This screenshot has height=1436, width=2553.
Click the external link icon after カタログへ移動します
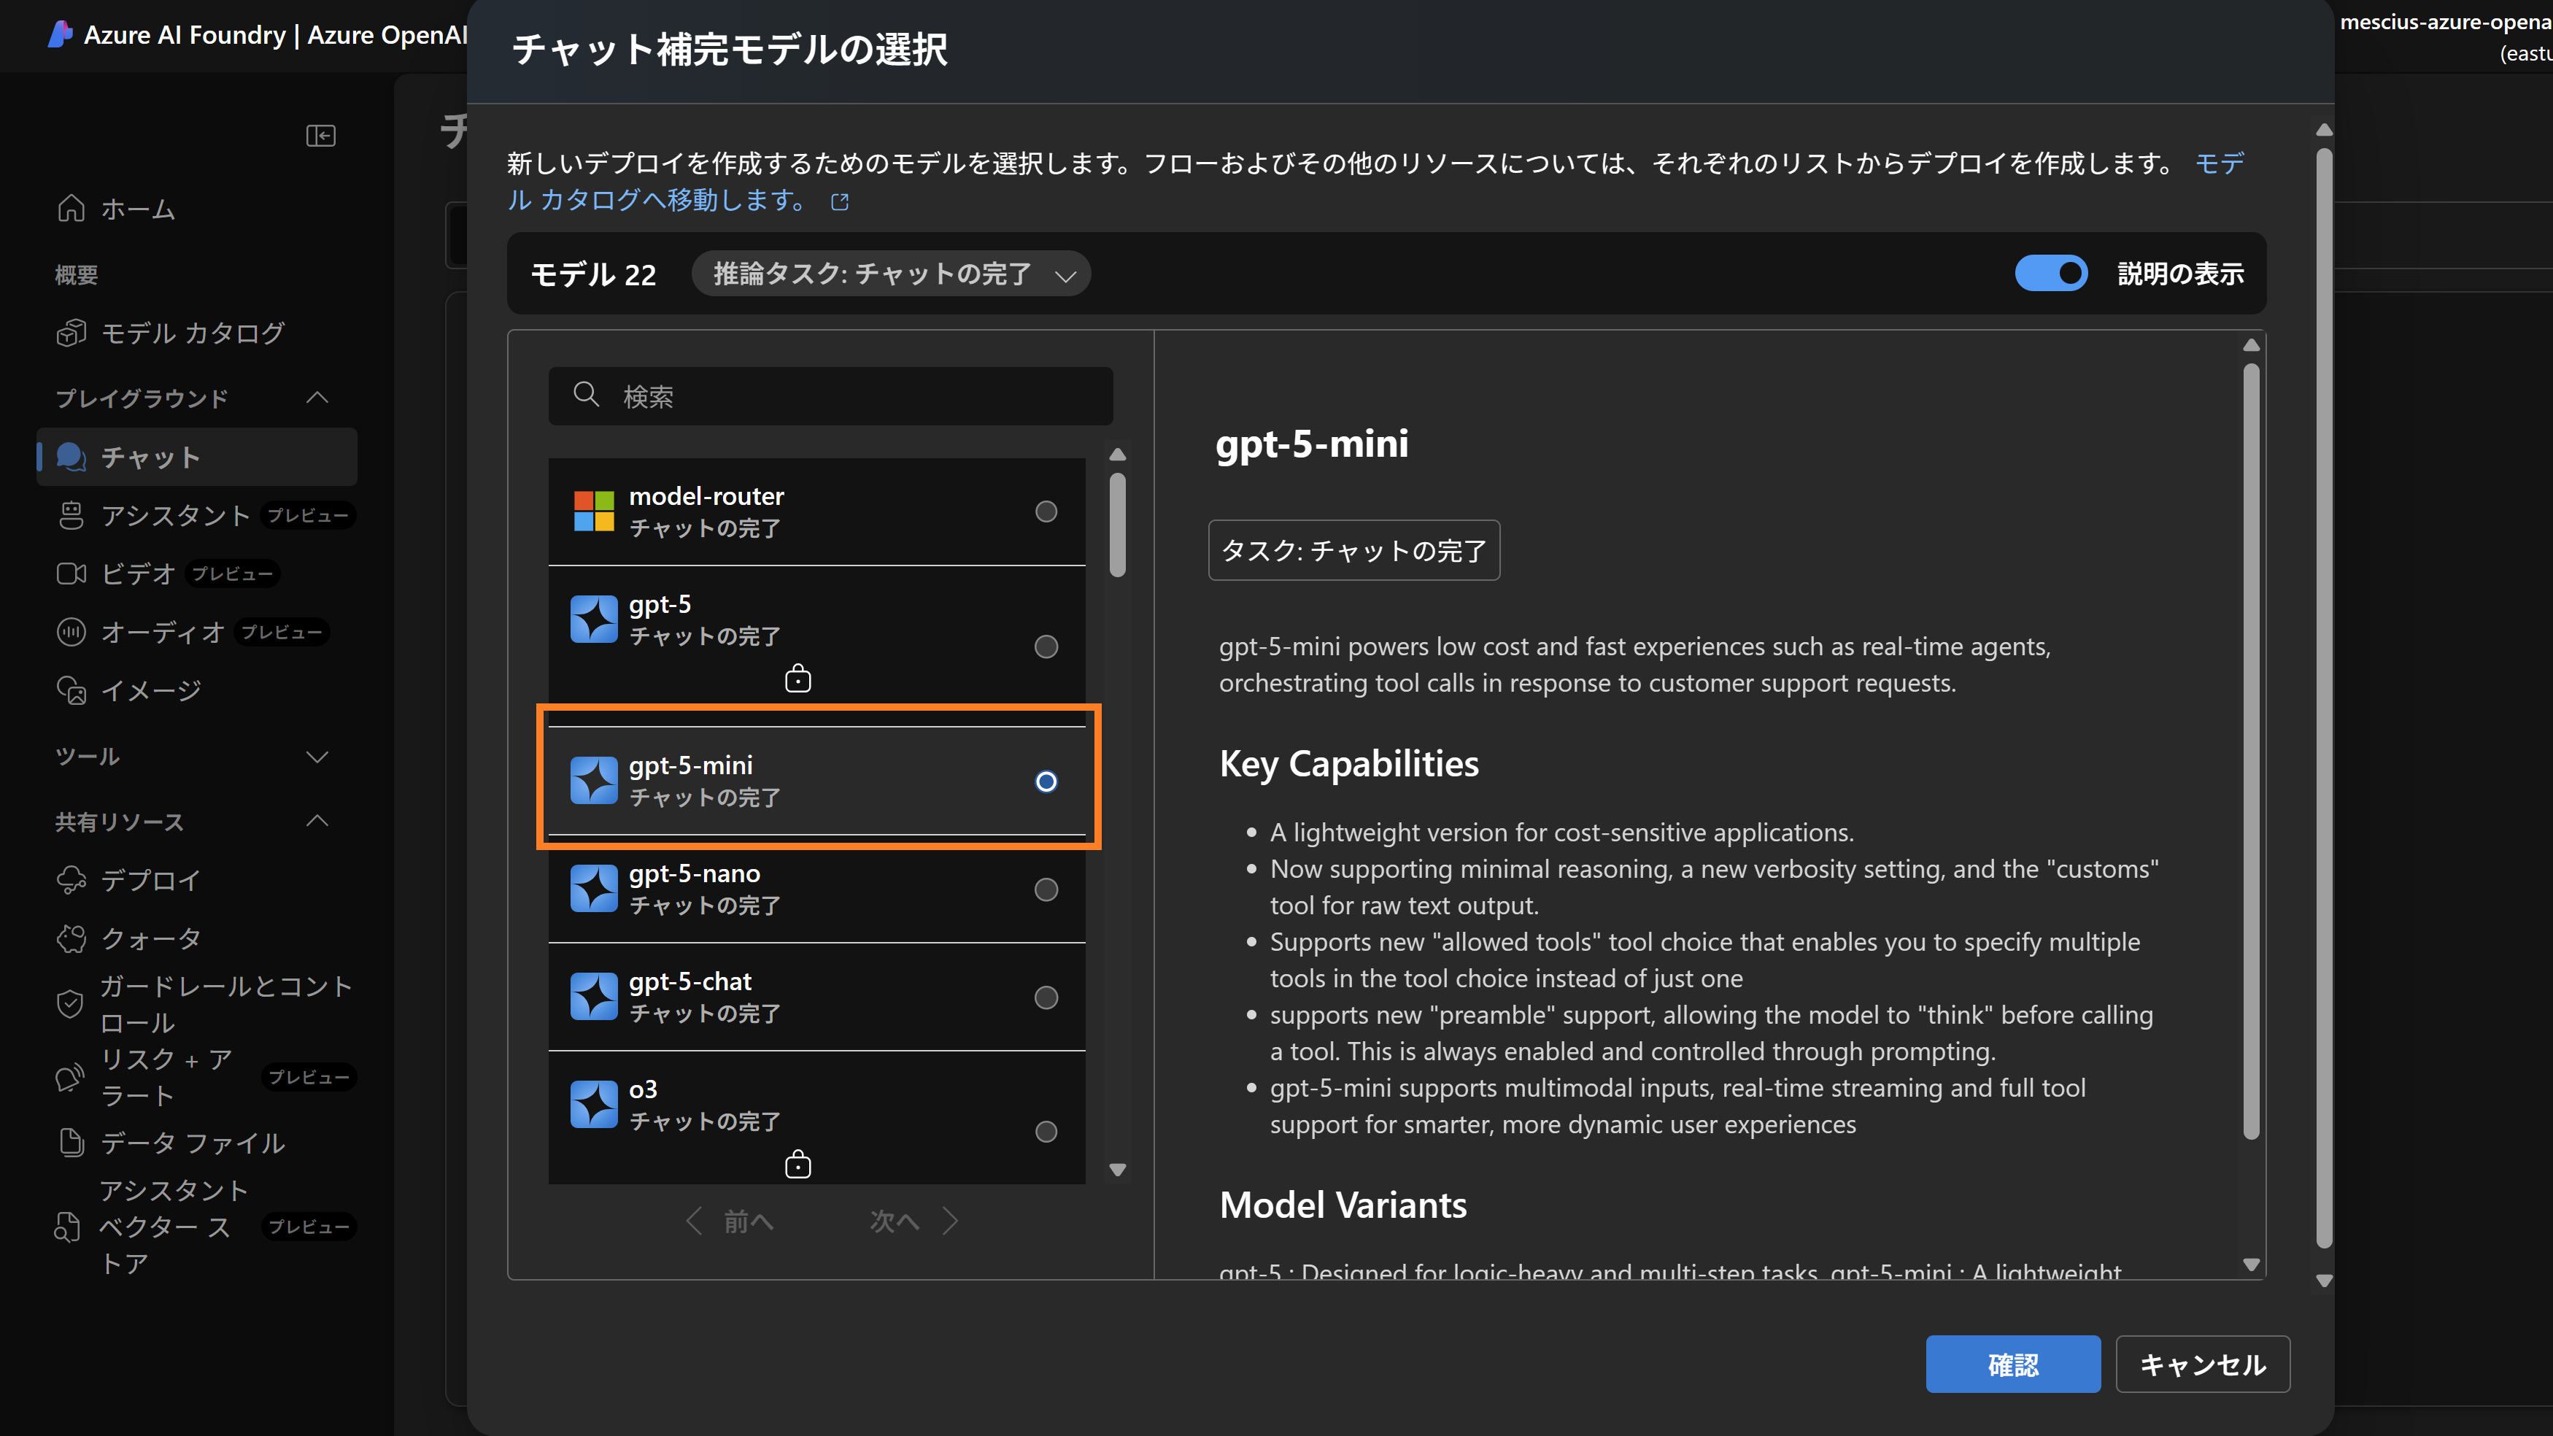[x=839, y=202]
